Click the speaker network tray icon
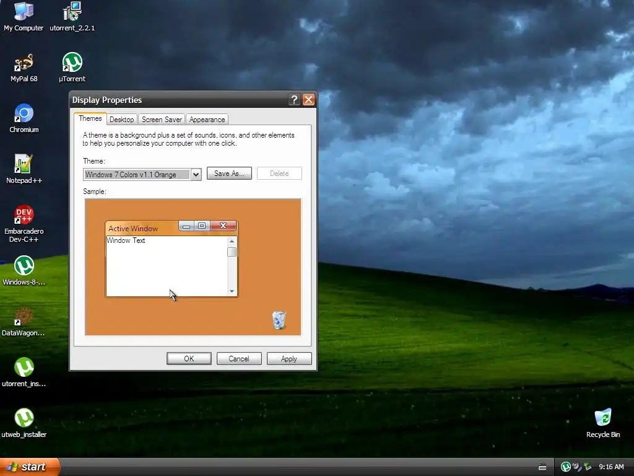Screen dimensions: 634x476 click(x=577, y=467)
